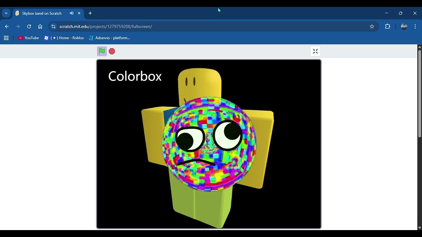Click the scratch.mit.edu address bar URL
422x237 pixels.
point(105,26)
